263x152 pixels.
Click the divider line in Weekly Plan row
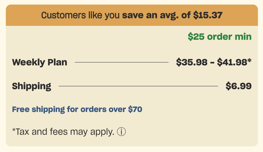(x=122, y=62)
